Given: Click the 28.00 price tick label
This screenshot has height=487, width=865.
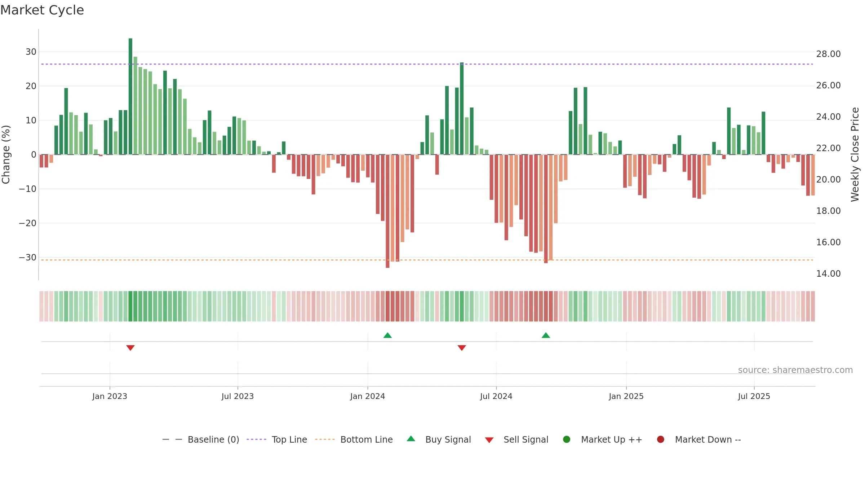Looking at the screenshot, I should pyautogui.click(x=828, y=54).
